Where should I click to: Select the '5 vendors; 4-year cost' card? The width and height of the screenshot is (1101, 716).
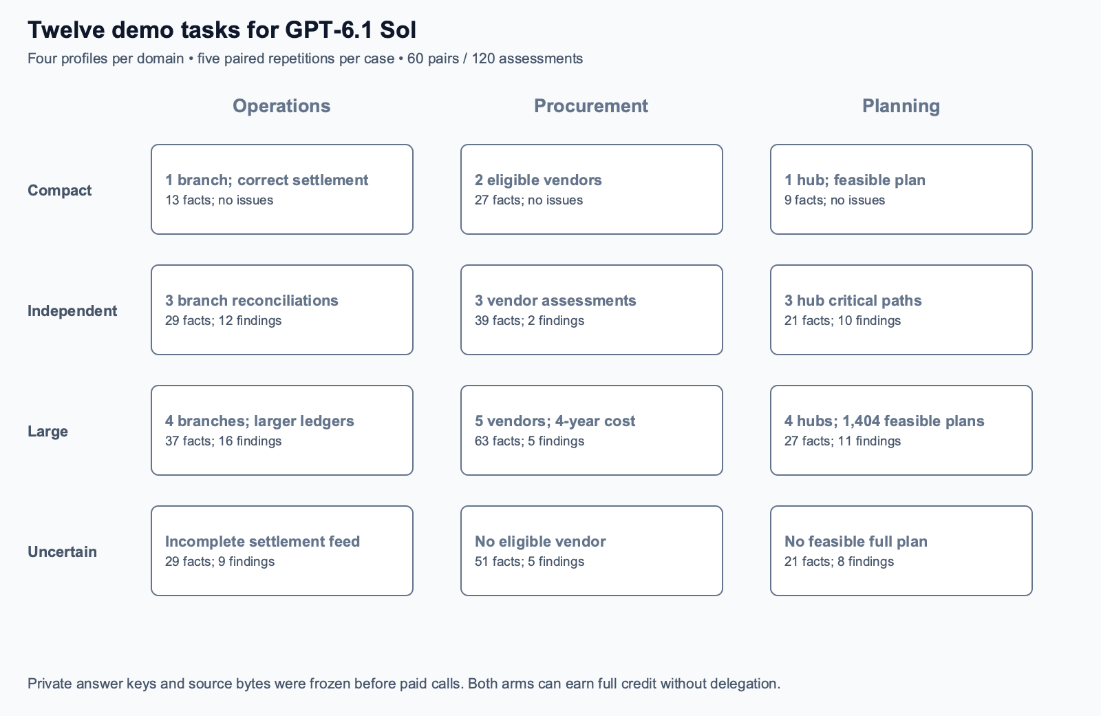point(592,430)
